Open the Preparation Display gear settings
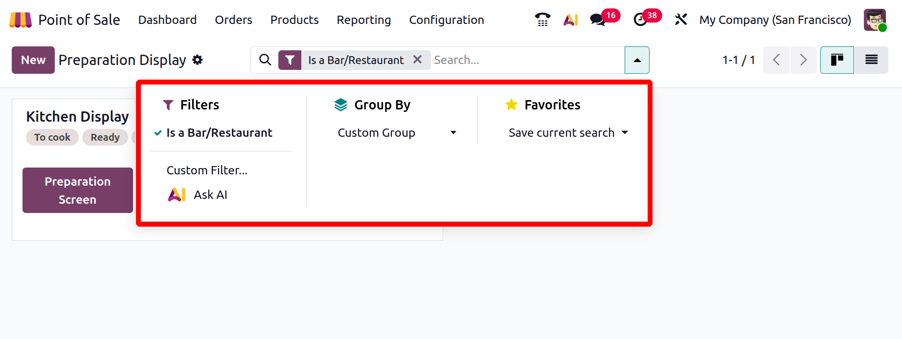The image size is (902, 339). 198,60
